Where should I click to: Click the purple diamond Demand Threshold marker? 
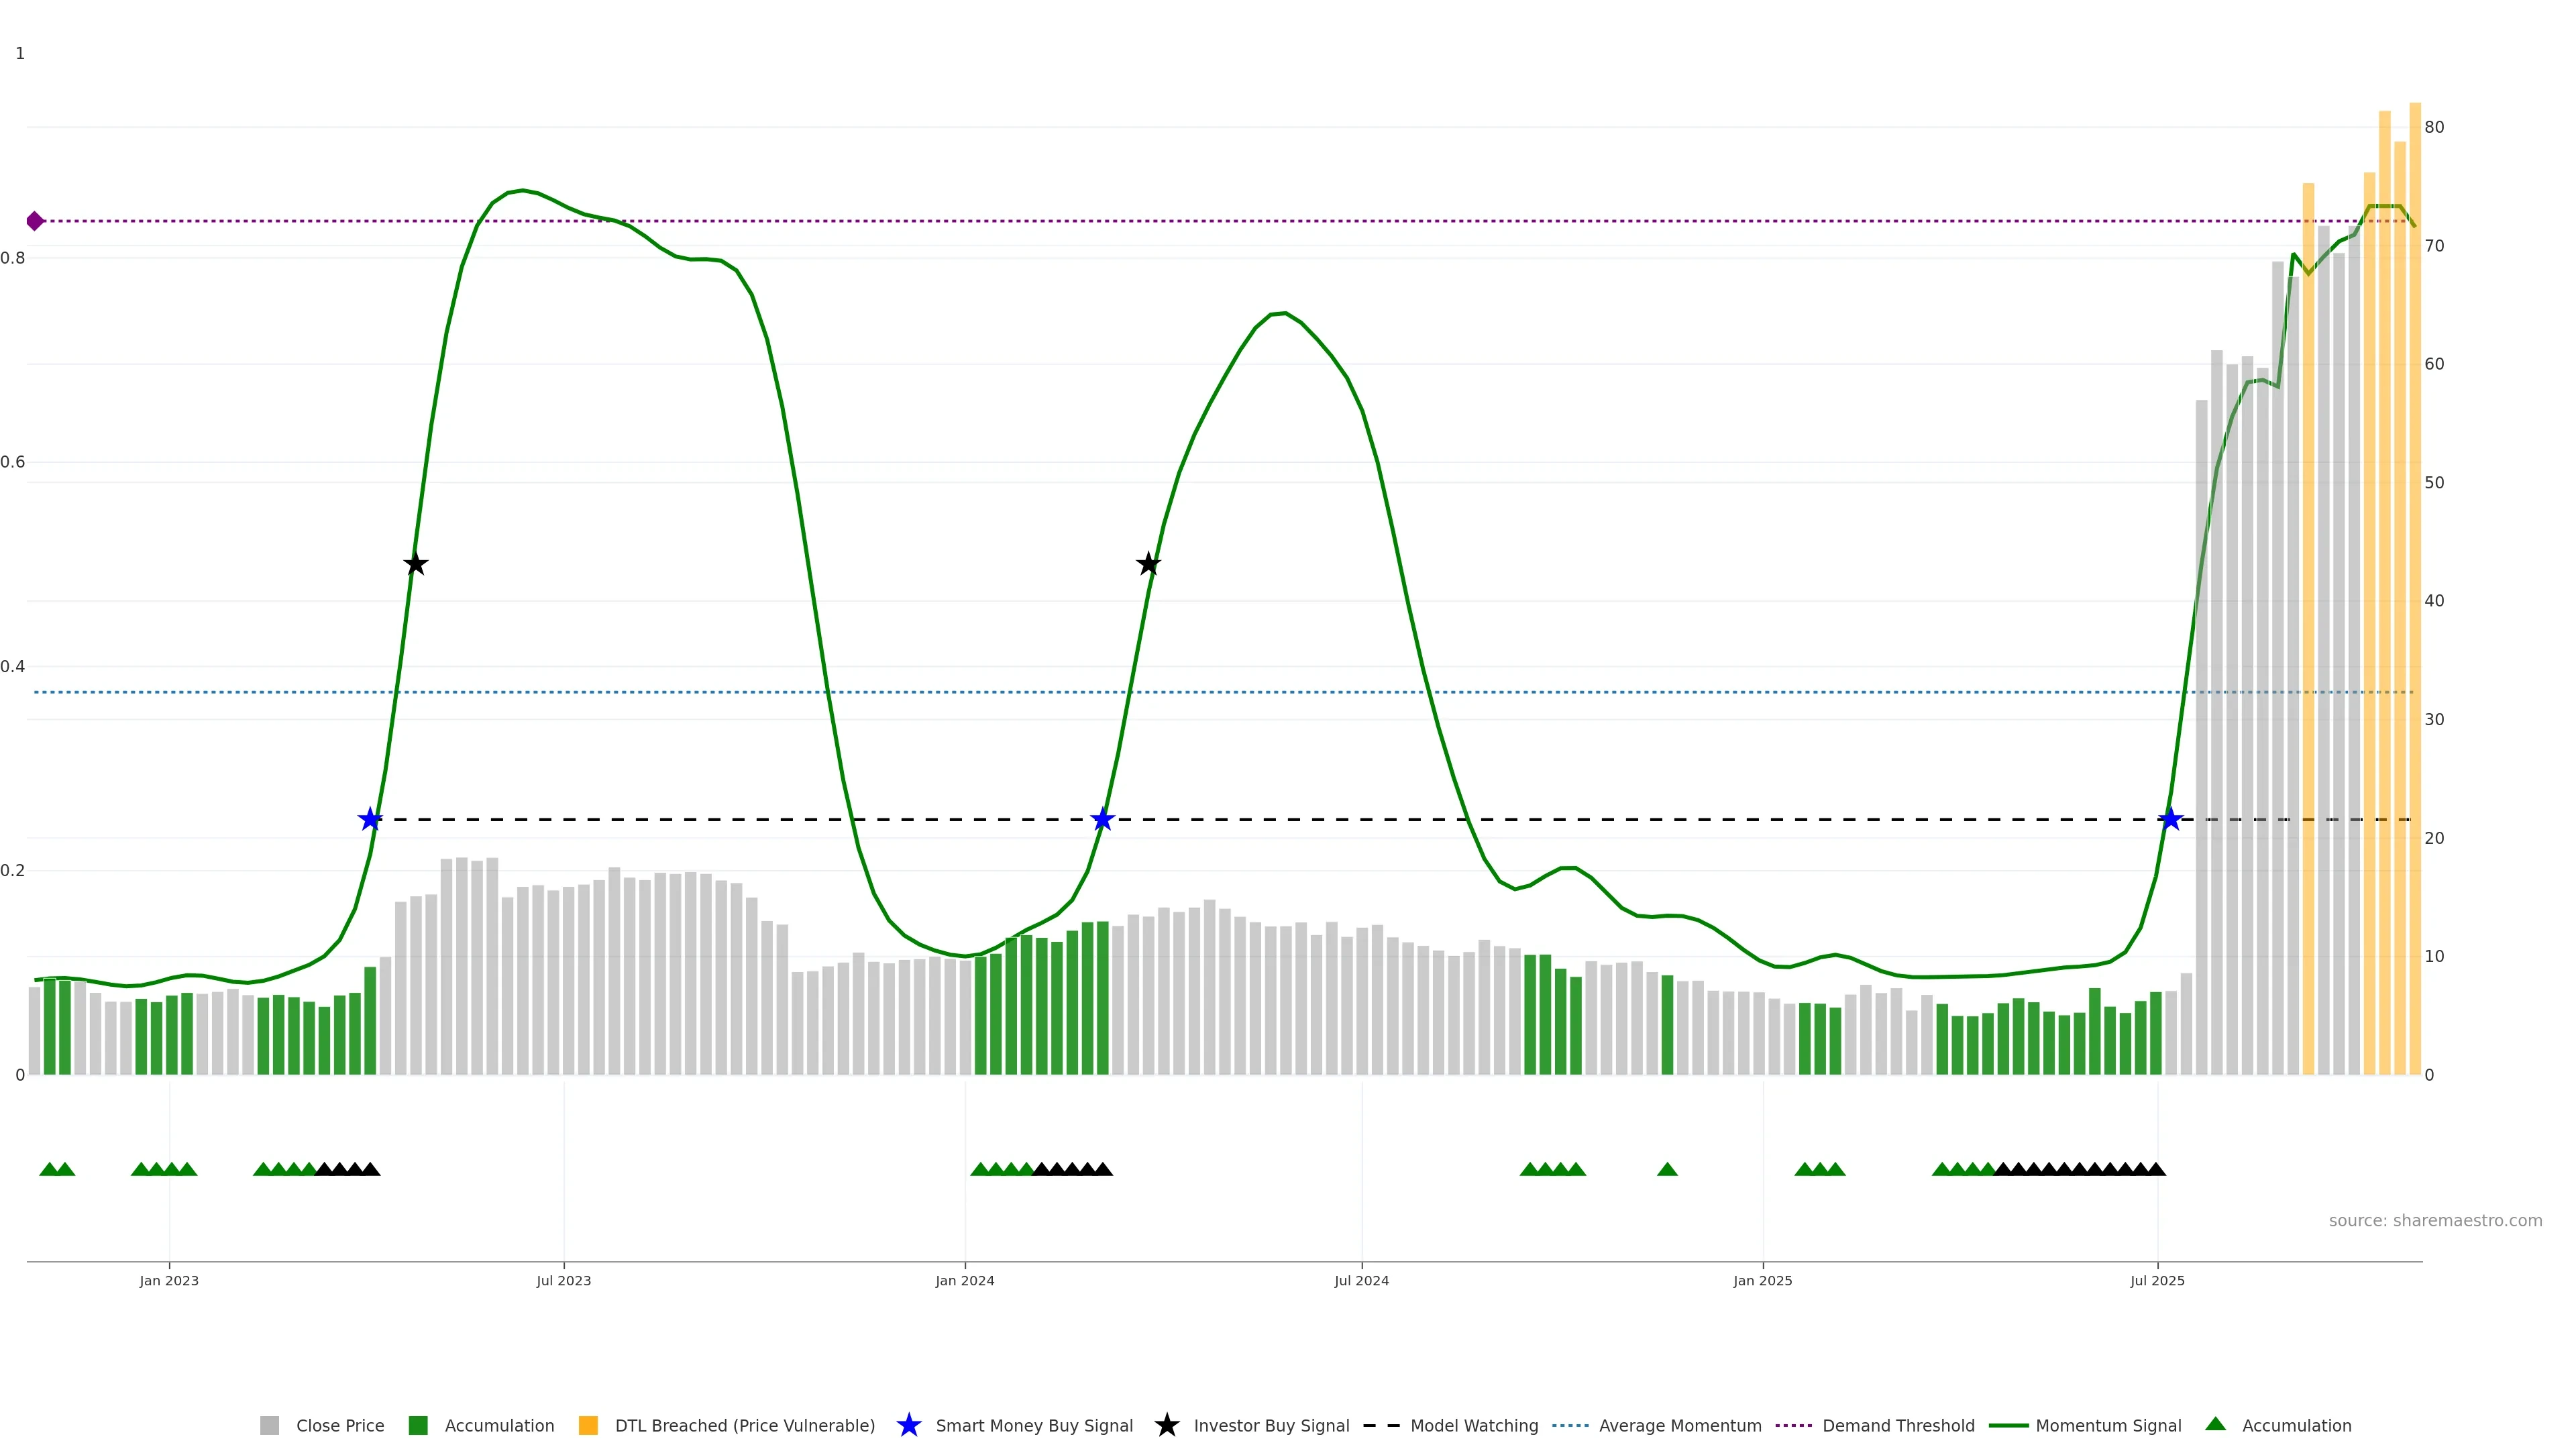(35, 221)
